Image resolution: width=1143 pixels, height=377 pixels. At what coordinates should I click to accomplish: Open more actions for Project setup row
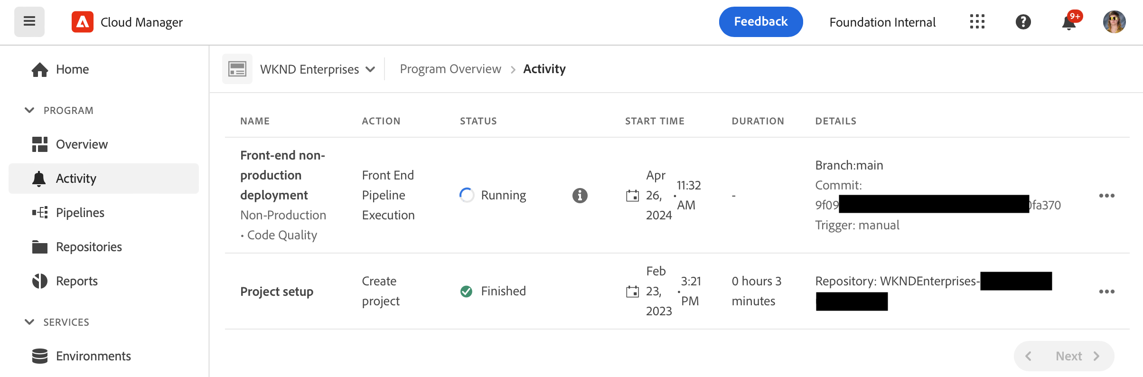(1106, 291)
